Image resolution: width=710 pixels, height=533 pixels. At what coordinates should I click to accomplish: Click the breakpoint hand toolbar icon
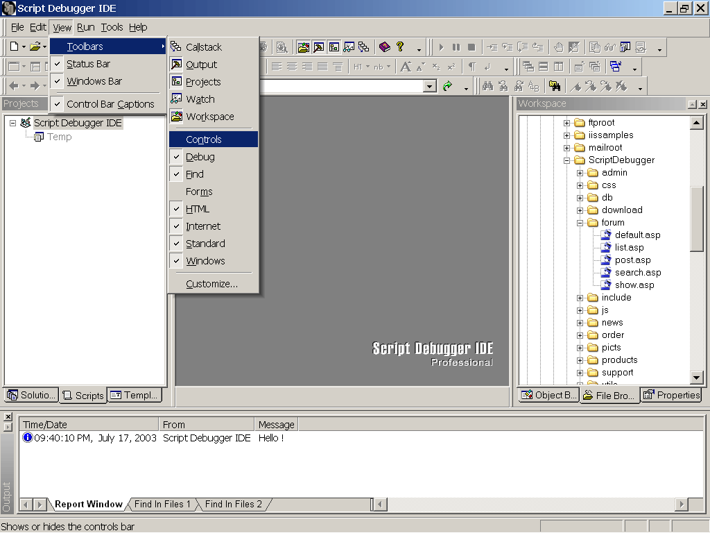click(x=560, y=47)
